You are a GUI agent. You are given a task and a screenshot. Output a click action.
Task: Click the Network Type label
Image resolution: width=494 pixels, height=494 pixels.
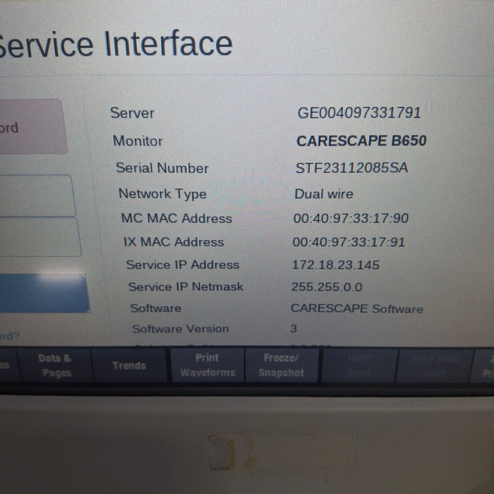coord(162,194)
